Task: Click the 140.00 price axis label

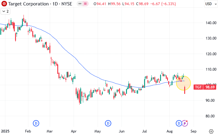Action: point(211,23)
